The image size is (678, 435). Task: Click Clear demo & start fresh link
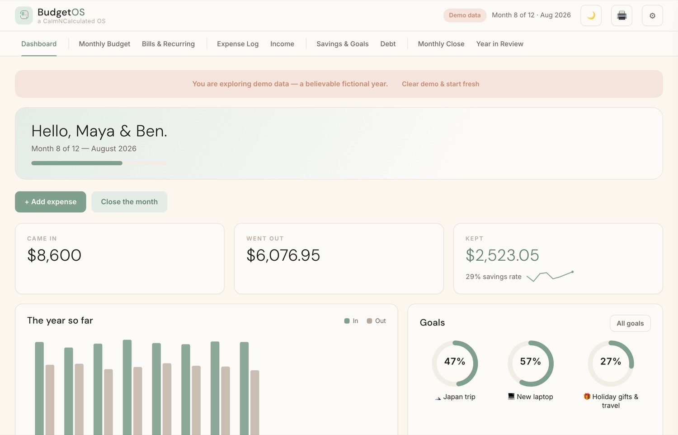(440, 84)
